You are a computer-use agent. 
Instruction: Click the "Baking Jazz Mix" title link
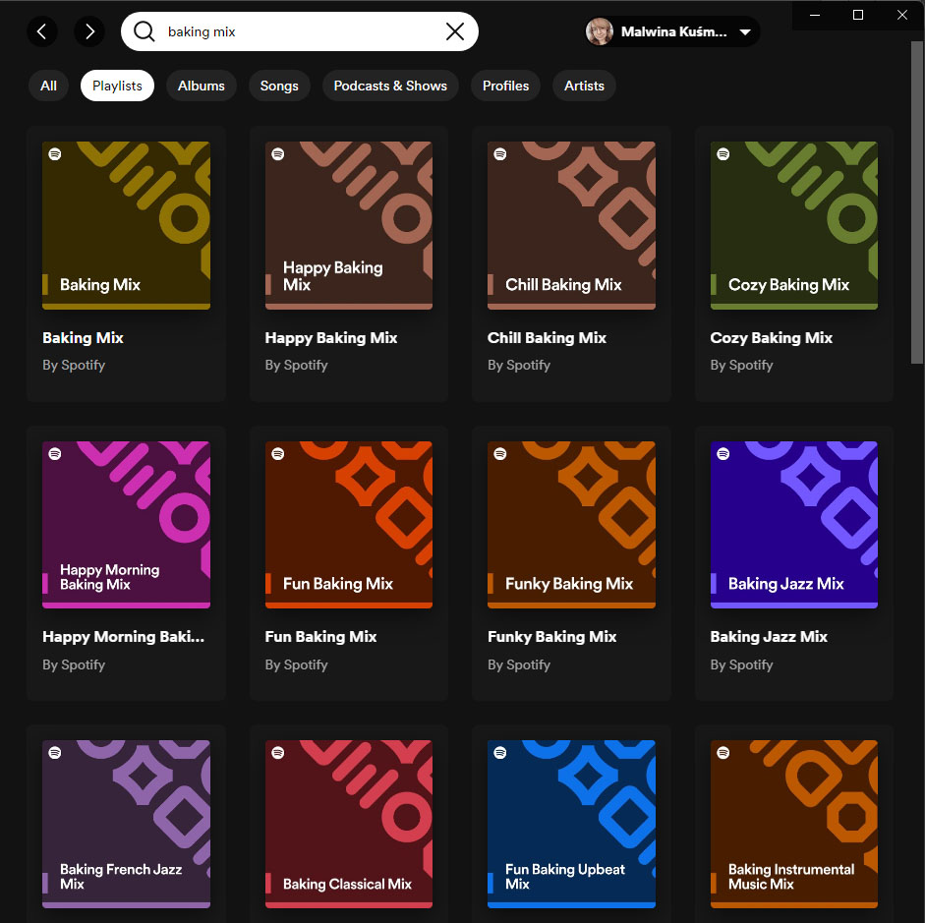coord(769,637)
